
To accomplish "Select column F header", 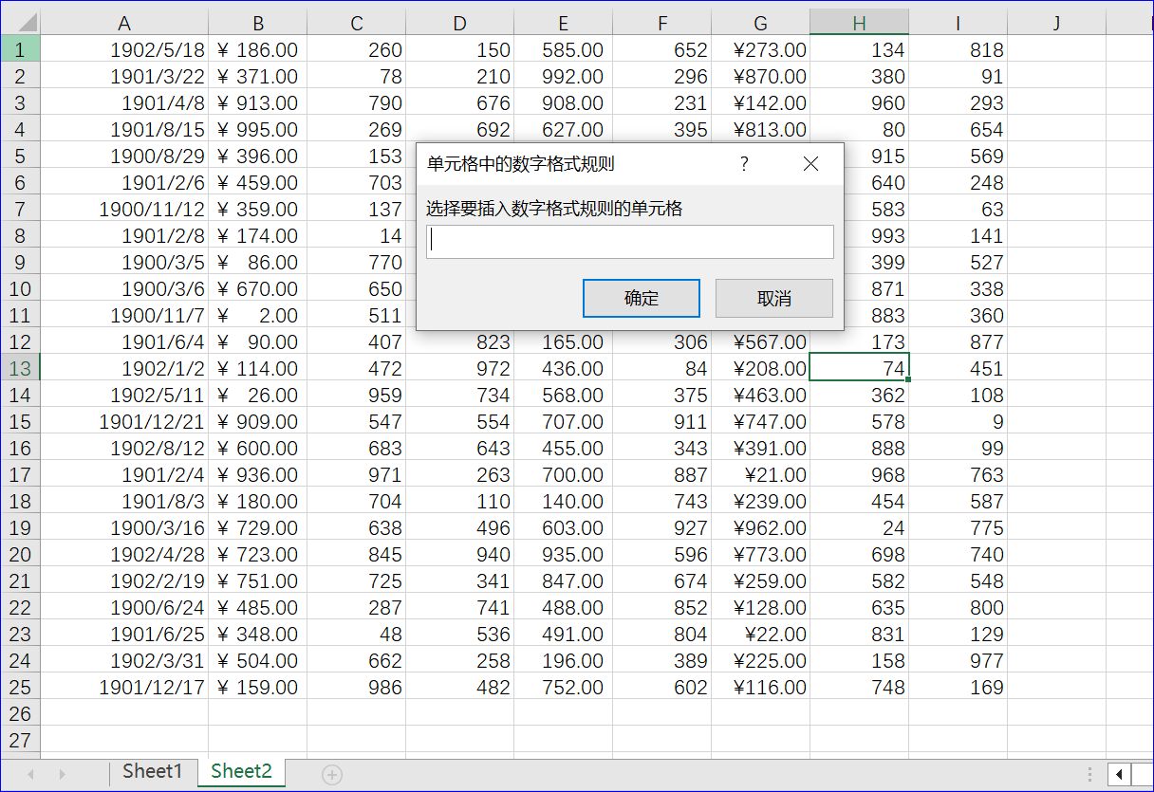I will point(662,23).
